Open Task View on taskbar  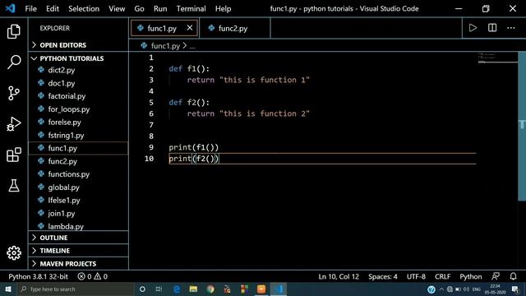159,289
